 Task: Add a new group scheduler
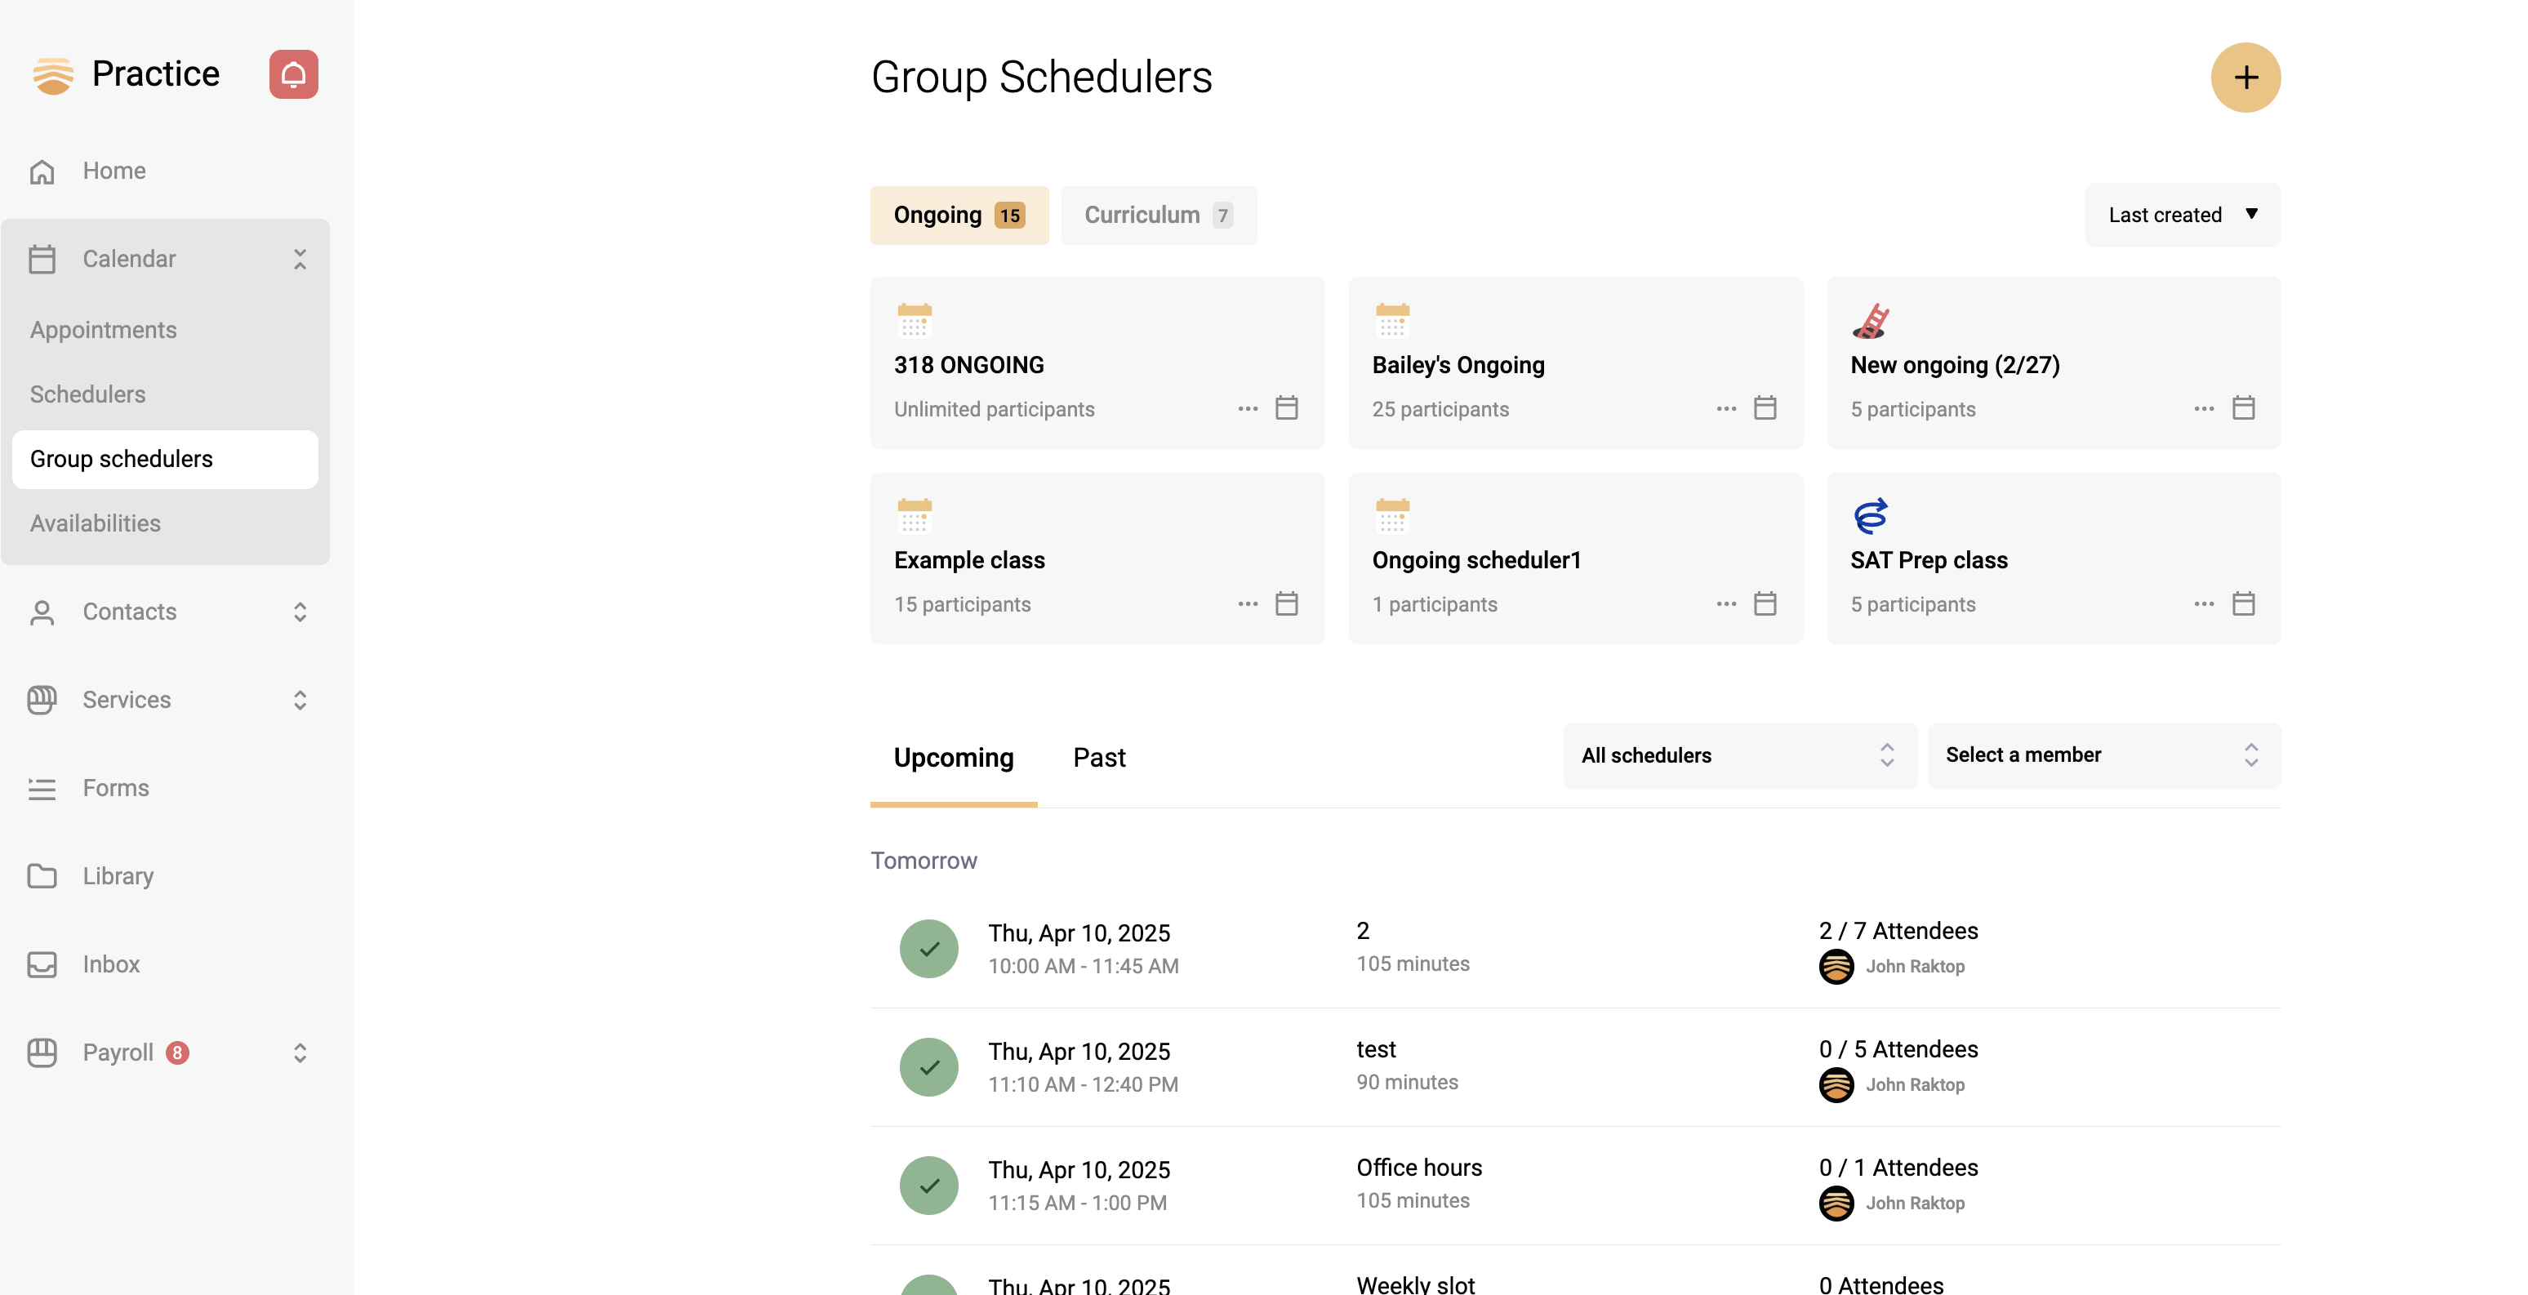pos(2245,78)
